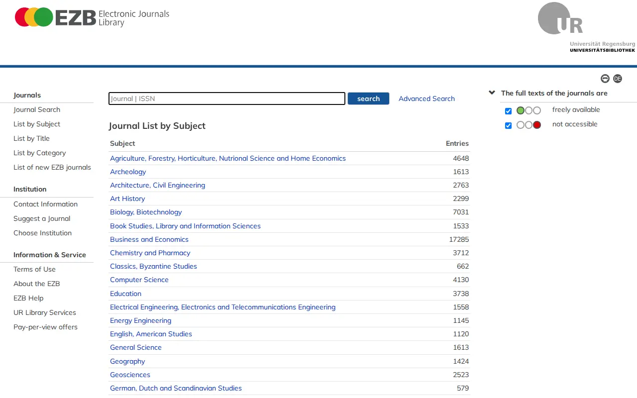The height and width of the screenshot is (398, 637).
Task: Open Biology, Biotechnology subject
Action: pos(146,212)
